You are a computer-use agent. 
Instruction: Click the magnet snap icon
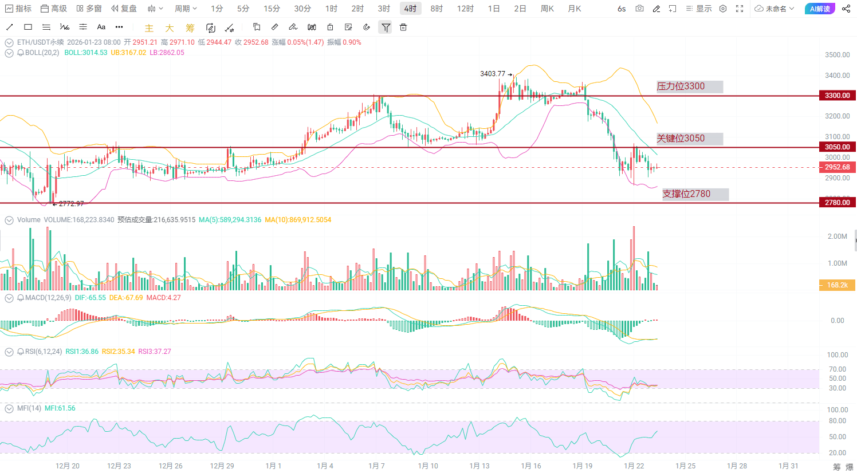(x=367, y=27)
